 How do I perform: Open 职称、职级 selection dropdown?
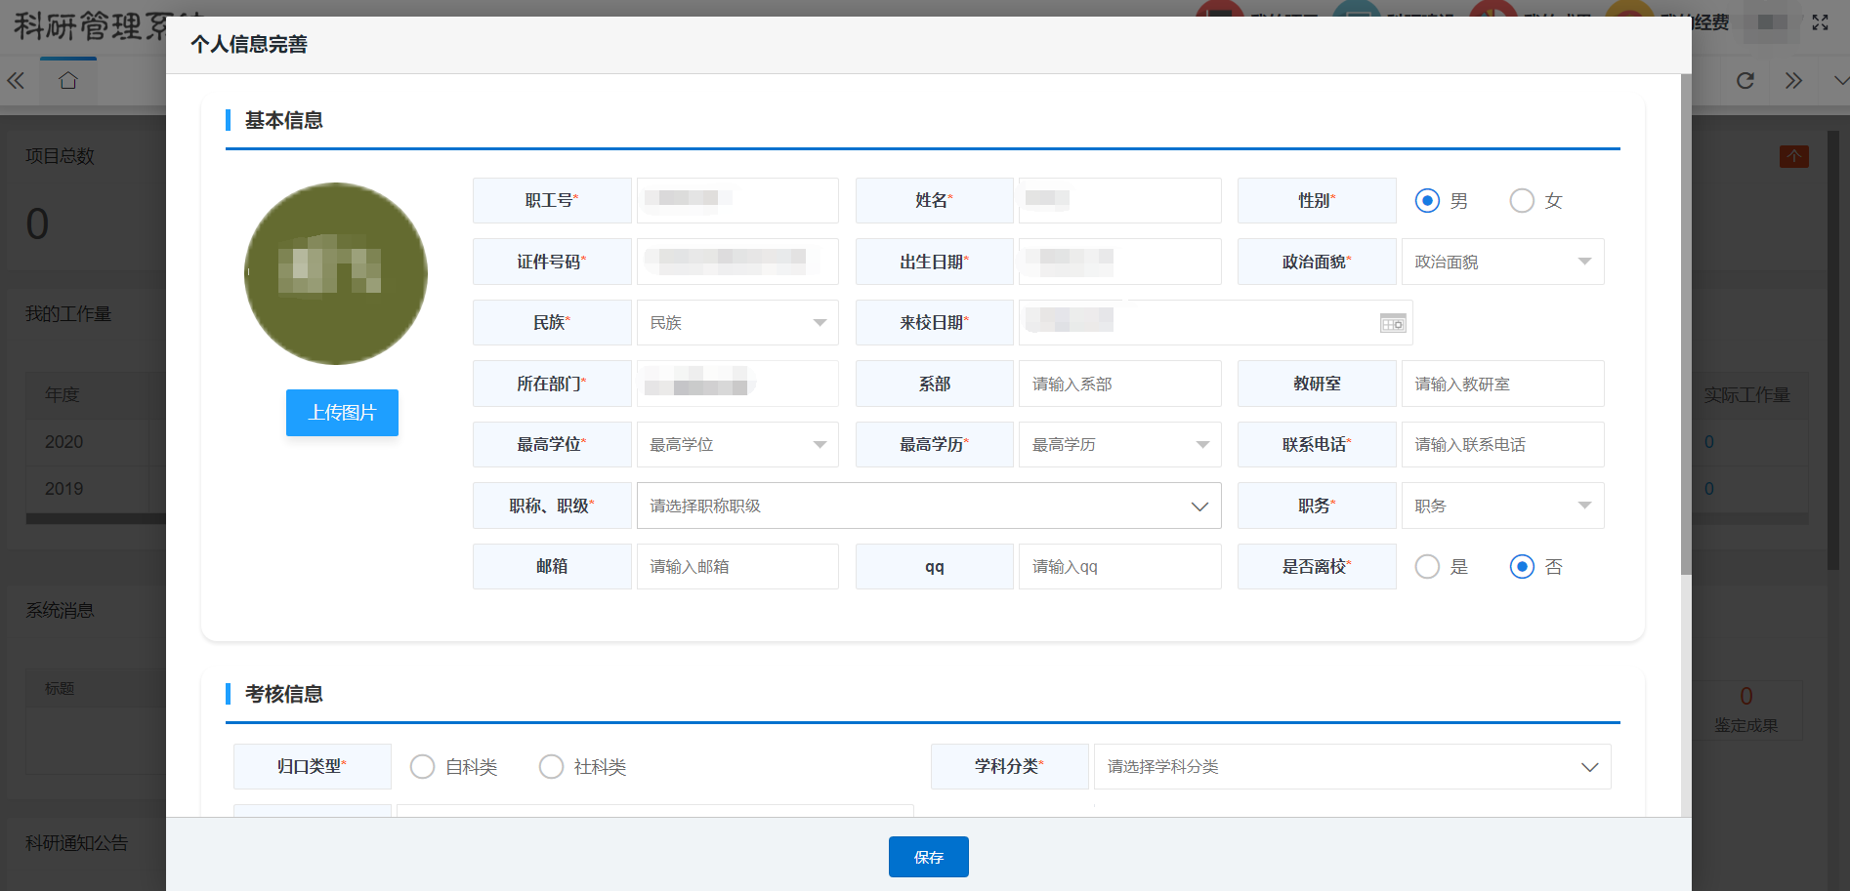928,506
